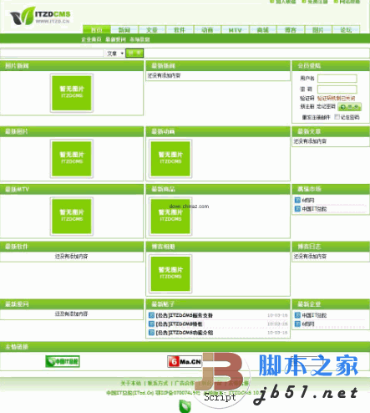Open the [公告]ITZDCMS特性 post

[x=179, y=324]
